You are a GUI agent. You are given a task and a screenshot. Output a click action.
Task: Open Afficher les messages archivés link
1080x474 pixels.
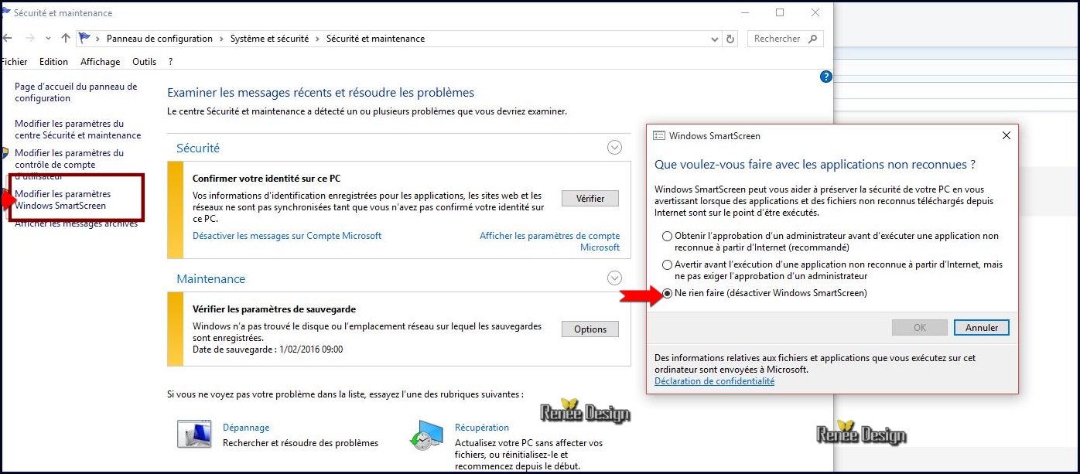click(76, 224)
